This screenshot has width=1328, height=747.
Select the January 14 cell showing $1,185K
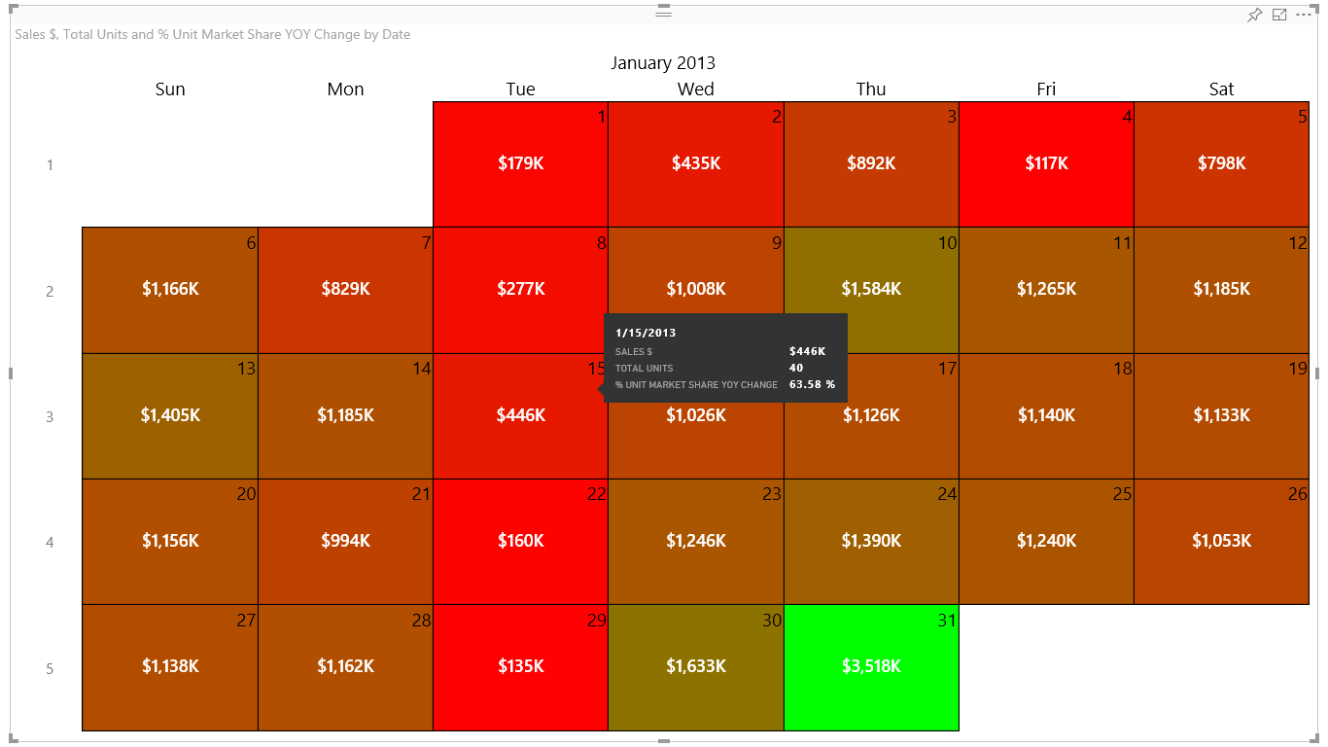click(345, 415)
